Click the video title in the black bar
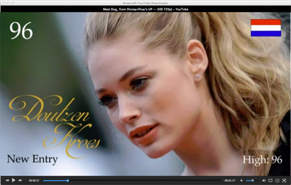This screenshot has width=291, height=185. click(145, 9)
